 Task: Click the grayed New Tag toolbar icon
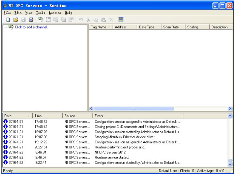[x=63, y=20]
